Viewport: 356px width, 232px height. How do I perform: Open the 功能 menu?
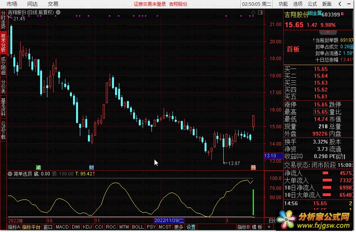(x=283, y=4)
